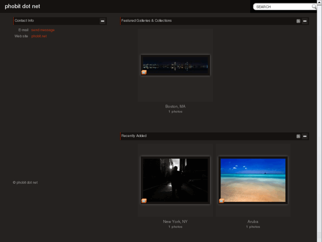Click gallery badge icon on Boston thumbnail
The image size is (322, 242).
(144, 72)
